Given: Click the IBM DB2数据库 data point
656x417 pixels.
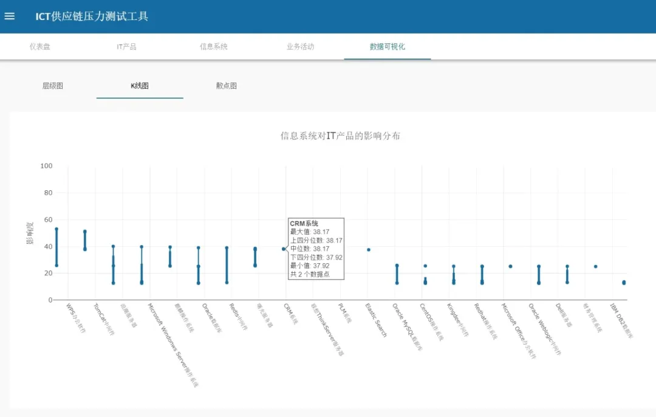Looking at the screenshot, I should click(624, 283).
